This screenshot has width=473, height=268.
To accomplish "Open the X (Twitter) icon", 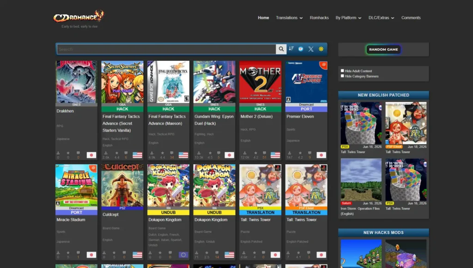I will point(311,49).
